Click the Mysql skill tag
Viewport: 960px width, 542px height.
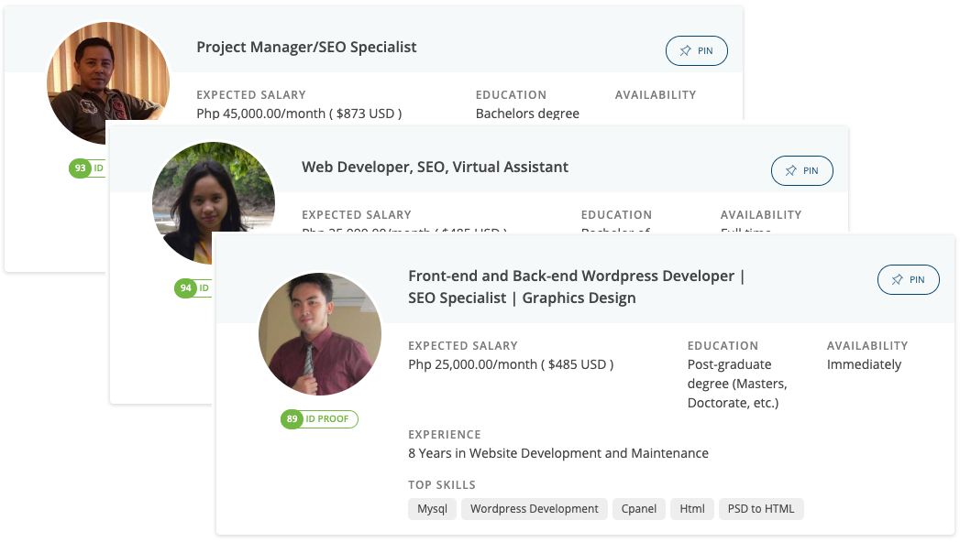tap(432, 509)
